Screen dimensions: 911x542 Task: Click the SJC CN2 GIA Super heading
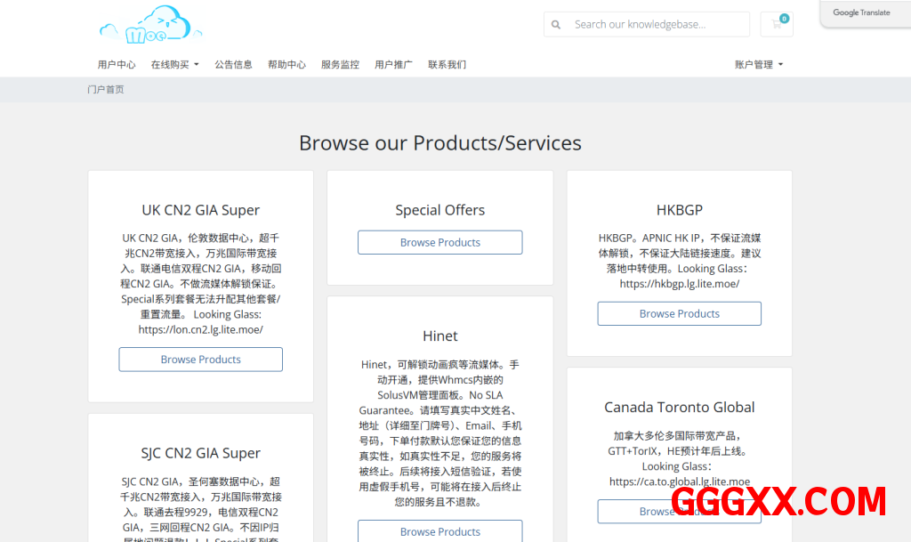[201, 453]
